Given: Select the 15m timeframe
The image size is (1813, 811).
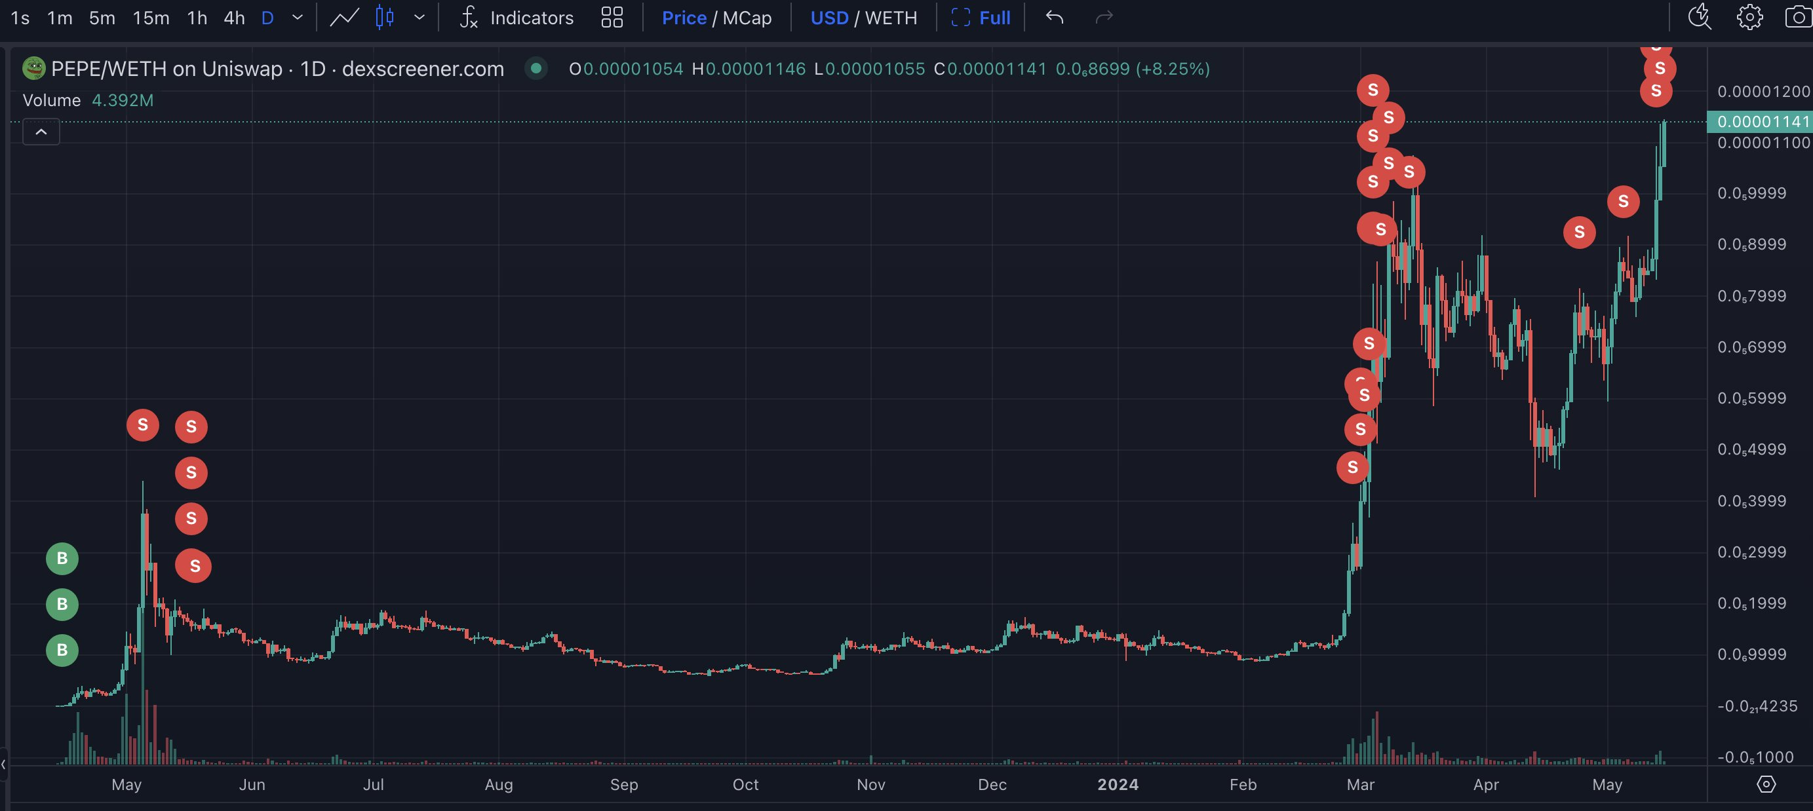Looking at the screenshot, I should click(x=151, y=18).
